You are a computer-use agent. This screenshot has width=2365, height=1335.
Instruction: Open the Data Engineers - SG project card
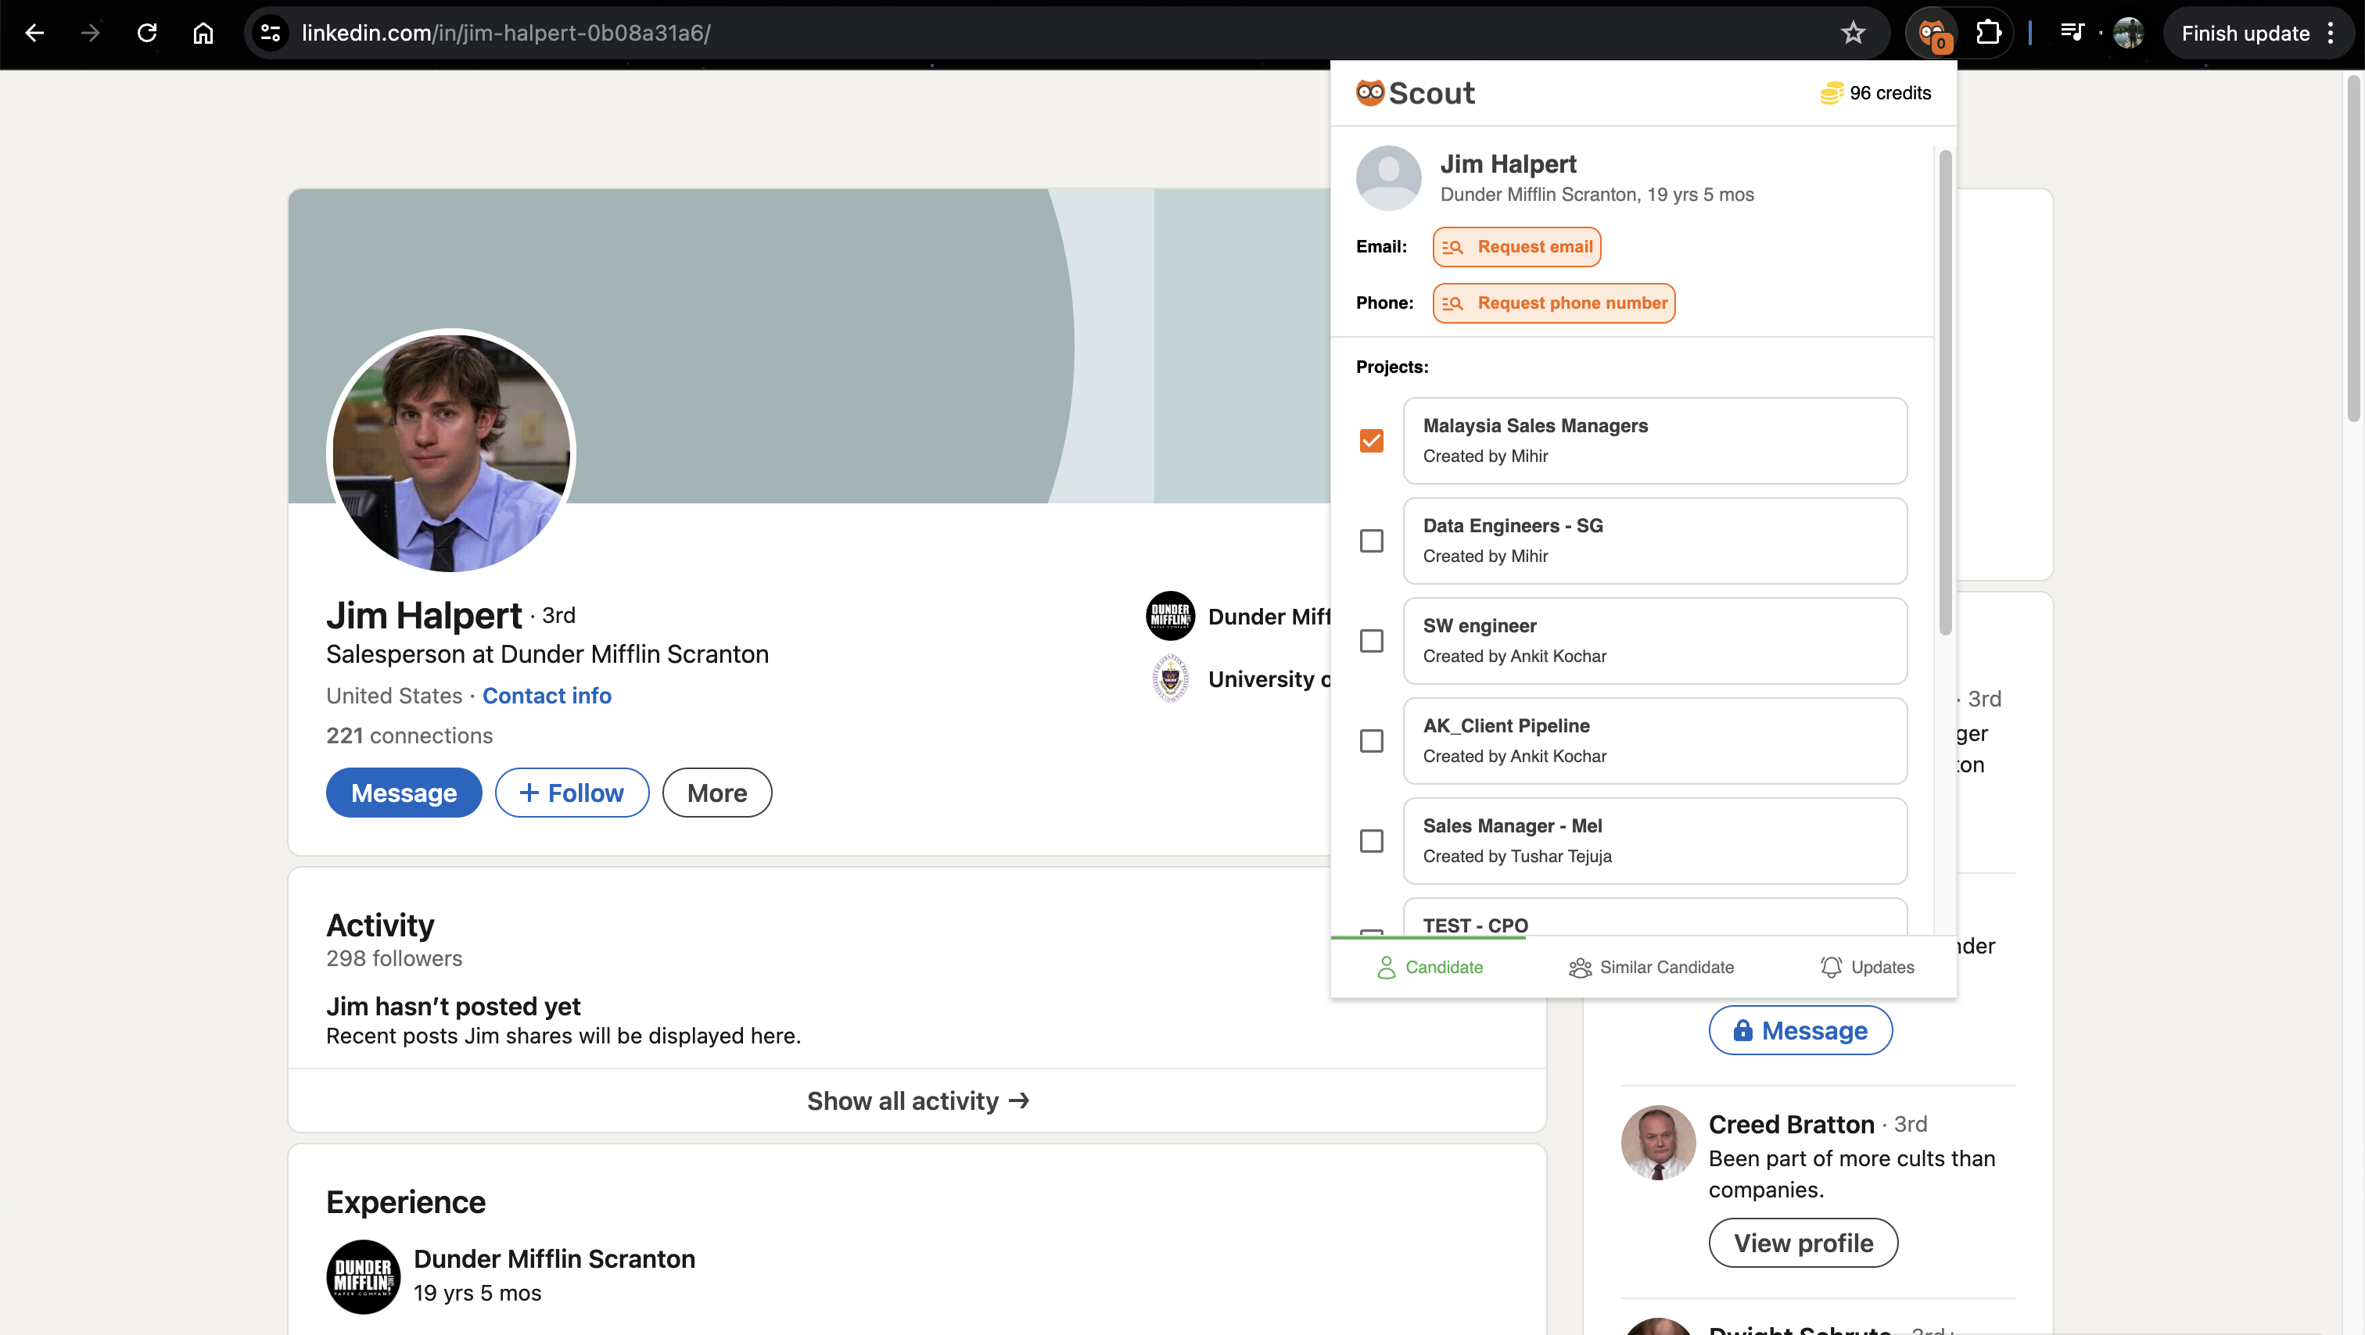1654,540
